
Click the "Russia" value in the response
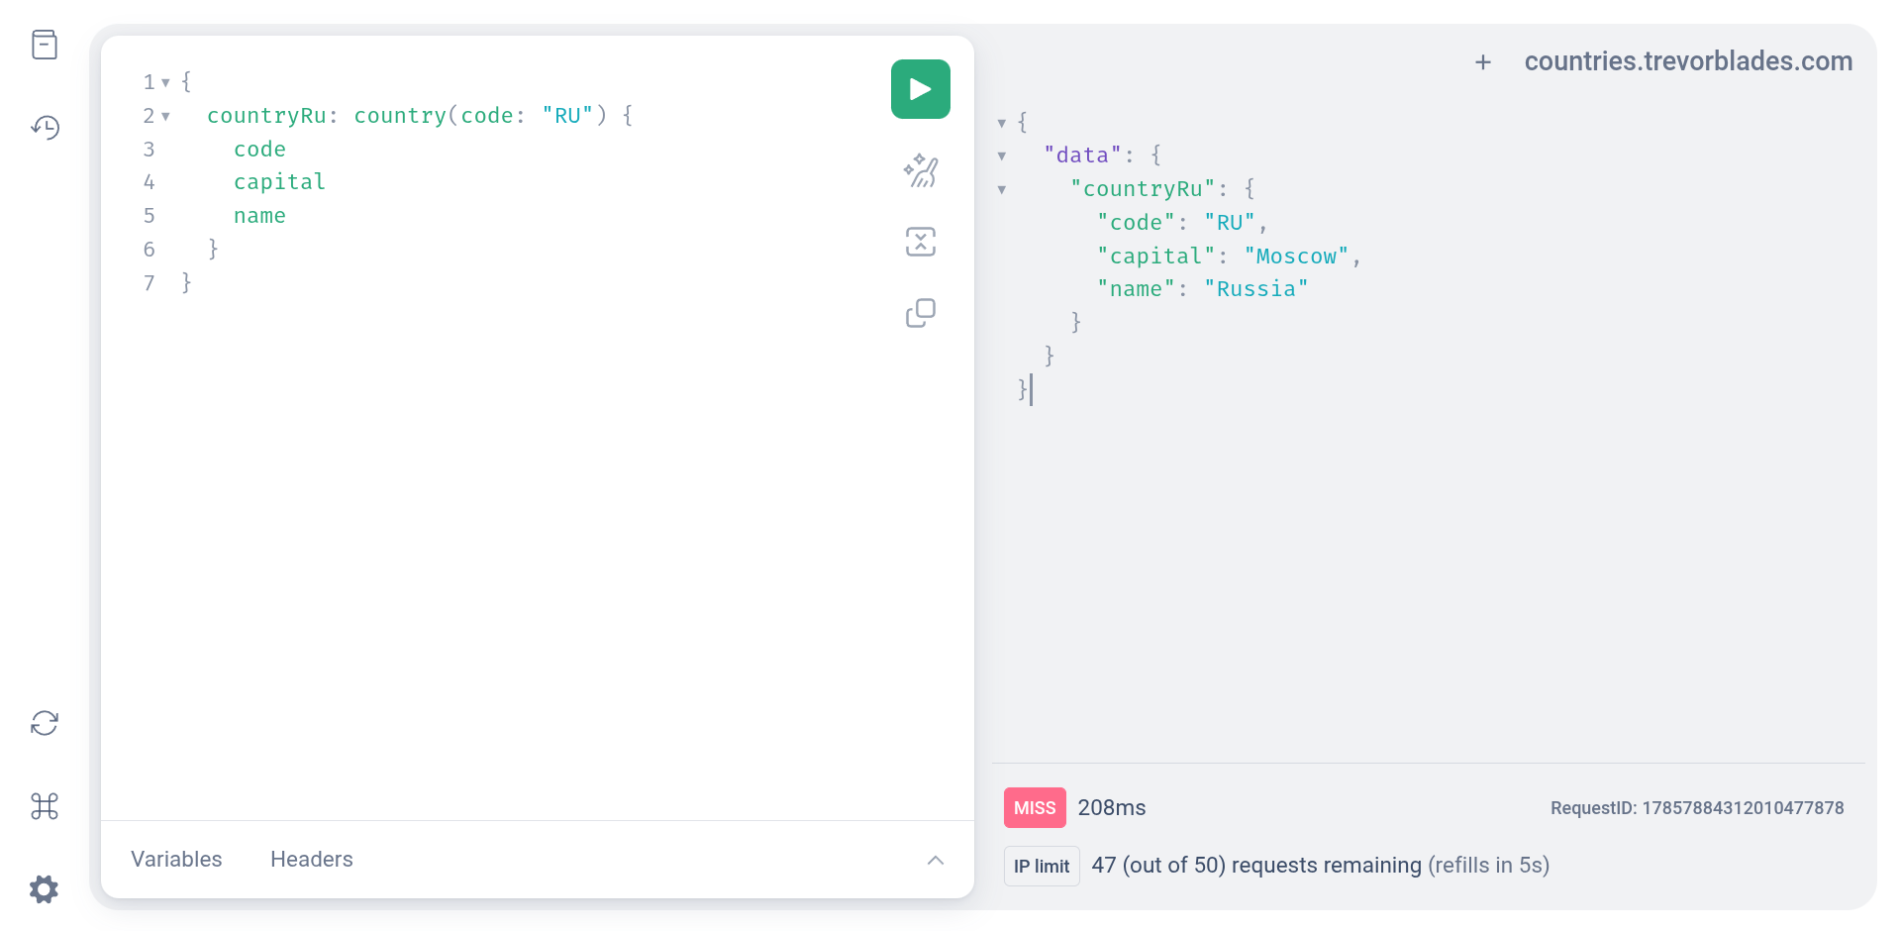(x=1256, y=289)
